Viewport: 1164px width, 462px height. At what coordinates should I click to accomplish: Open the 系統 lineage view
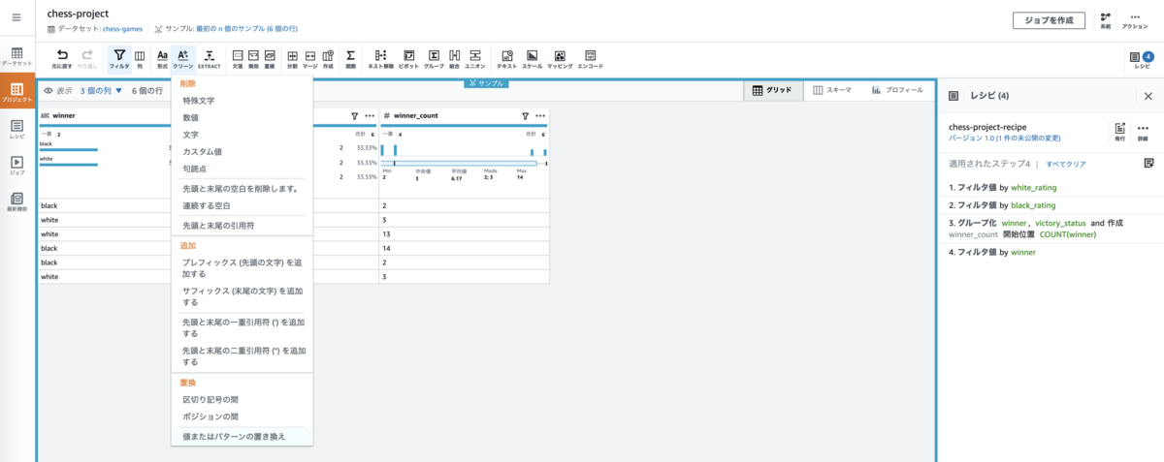point(1105,20)
